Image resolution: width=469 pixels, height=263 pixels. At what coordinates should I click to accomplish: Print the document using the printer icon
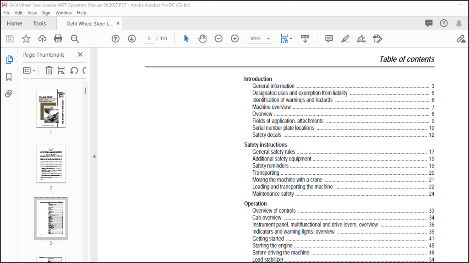click(58, 38)
